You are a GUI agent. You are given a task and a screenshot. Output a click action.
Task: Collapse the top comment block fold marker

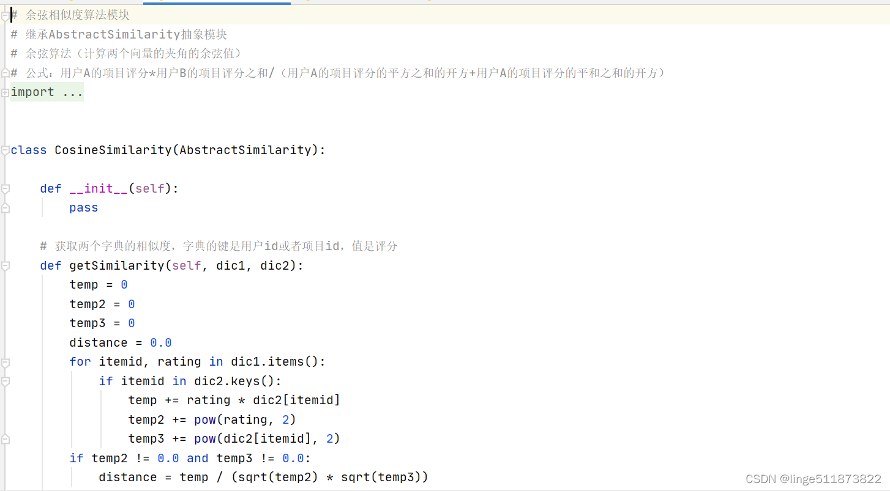(x=6, y=16)
